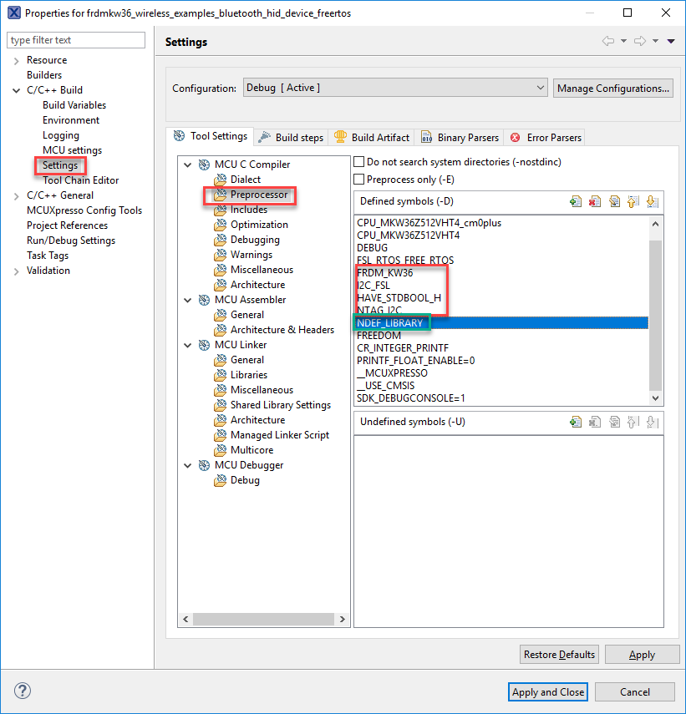Open Build Variables page
This screenshot has width=686, height=714.
click(x=74, y=105)
